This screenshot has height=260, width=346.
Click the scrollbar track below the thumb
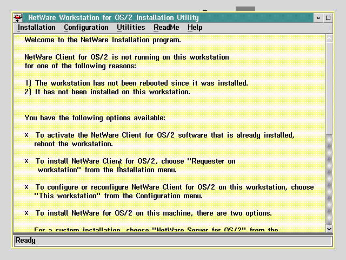coord(329,179)
